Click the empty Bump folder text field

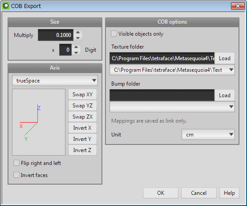pos(162,95)
